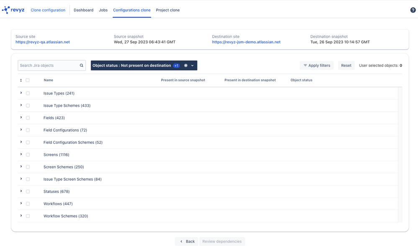Expand the Issue Type Schemes row
The image size is (418, 246).
coord(21,105)
